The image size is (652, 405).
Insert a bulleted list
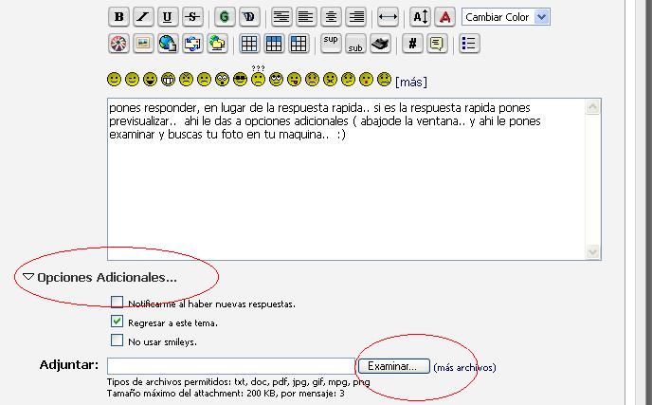[469, 44]
